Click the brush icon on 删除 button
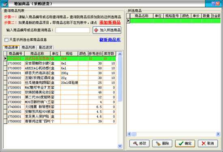 tap(158, 144)
